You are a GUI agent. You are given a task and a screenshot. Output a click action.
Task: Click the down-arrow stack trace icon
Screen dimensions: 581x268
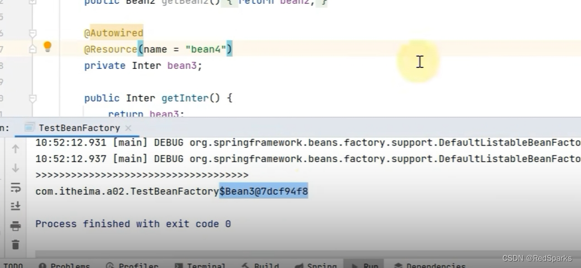(x=15, y=168)
